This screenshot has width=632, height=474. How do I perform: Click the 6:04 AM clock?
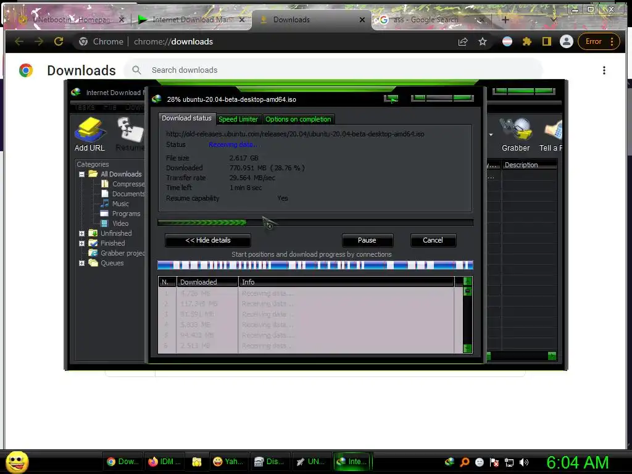point(578,462)
